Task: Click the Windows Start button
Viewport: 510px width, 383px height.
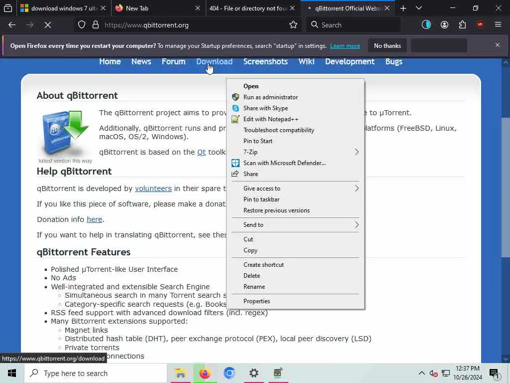Action: click(12, 373)
